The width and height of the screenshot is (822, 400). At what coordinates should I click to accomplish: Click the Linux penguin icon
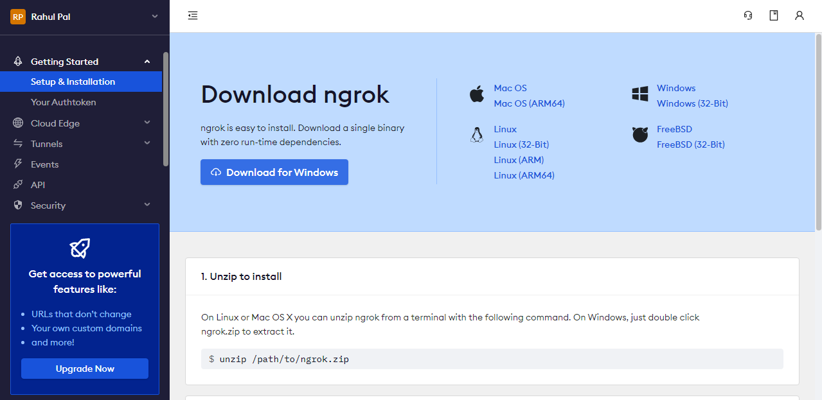click(x=476, y=134)
